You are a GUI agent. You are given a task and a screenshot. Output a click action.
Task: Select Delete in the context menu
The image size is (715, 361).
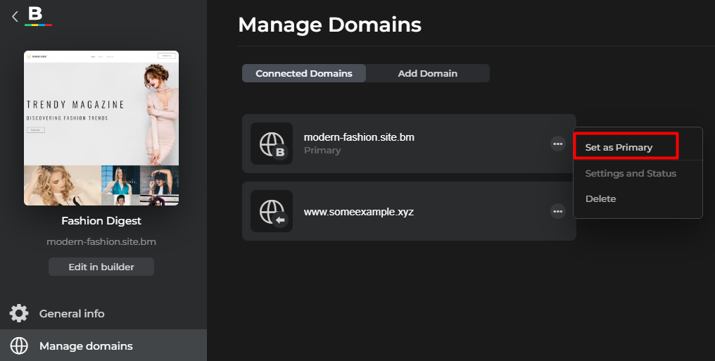pos(600,198)
